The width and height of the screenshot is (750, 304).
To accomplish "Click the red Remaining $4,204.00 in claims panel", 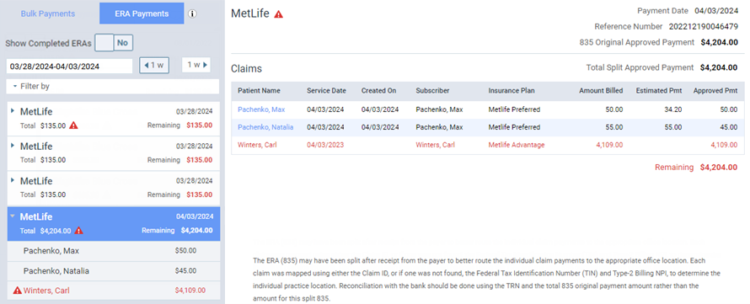I will tap(696, 168).
